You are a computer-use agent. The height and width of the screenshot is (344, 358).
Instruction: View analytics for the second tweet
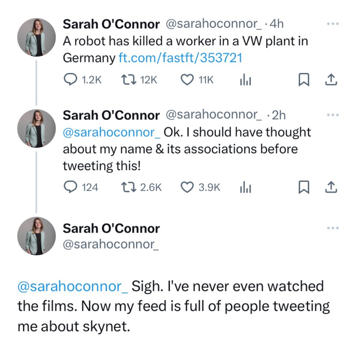pos(245,188)
